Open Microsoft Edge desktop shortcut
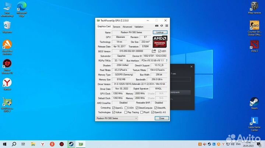Image resolution: width=265 pixels, height=148 pixels. point(22,9)
